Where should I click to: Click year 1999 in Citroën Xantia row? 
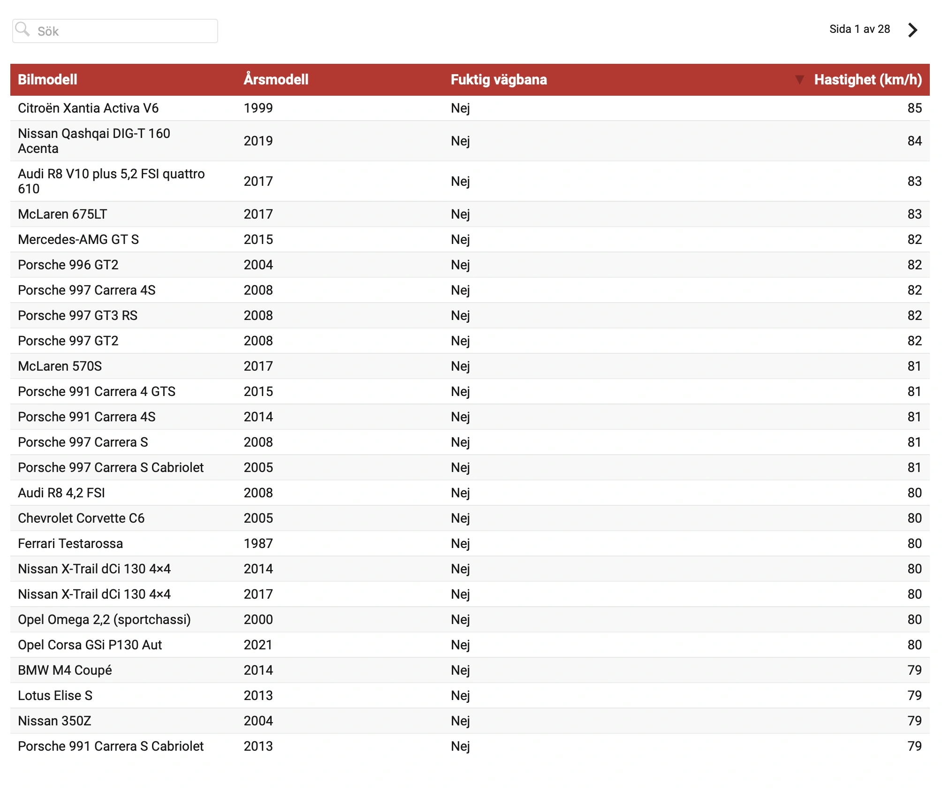tap(258, 108)
